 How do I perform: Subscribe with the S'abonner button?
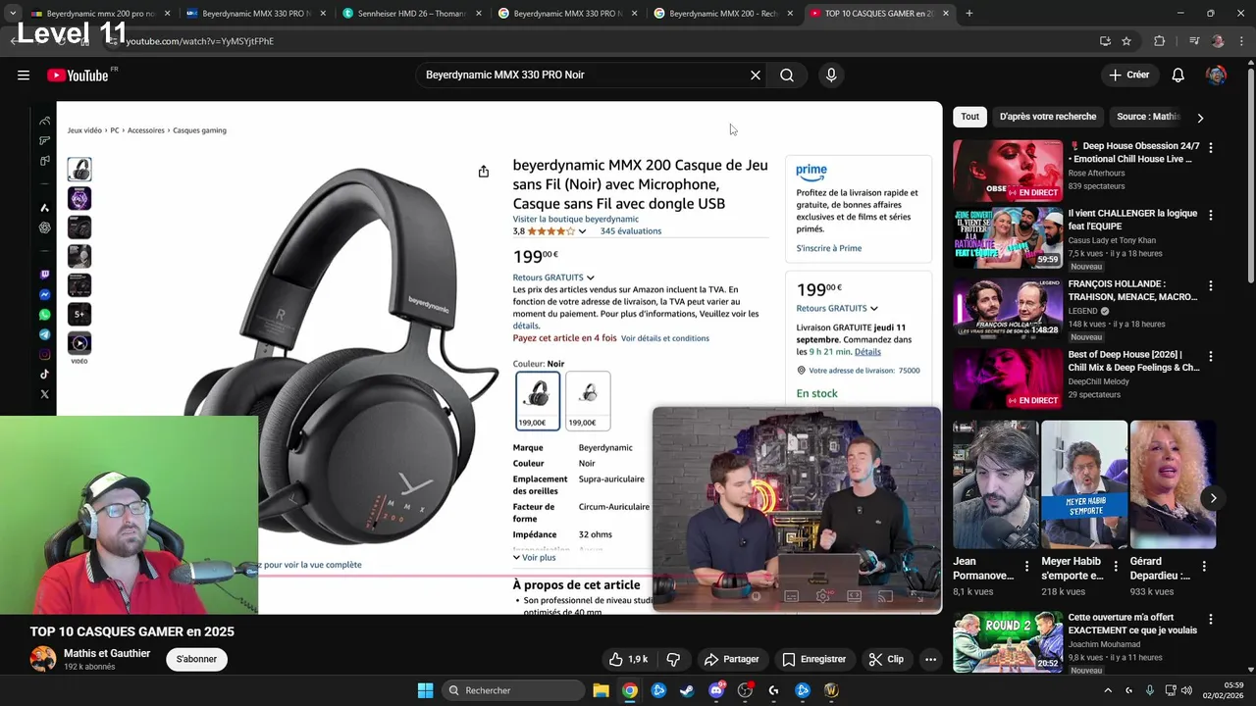pos(196,659)
